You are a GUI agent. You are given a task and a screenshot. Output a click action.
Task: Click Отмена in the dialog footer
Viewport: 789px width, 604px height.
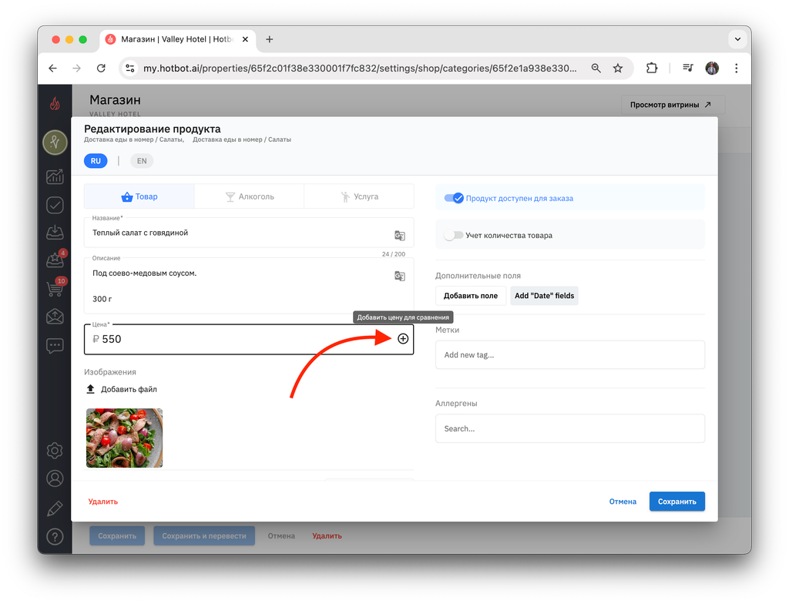coord(623,502)
